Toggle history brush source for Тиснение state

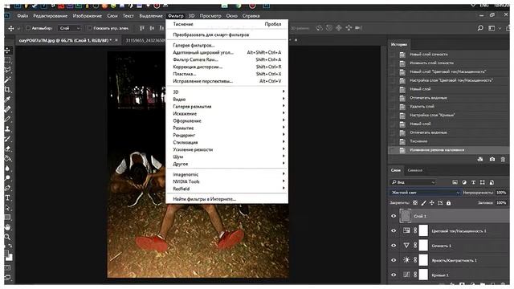(x=392, y=141)
